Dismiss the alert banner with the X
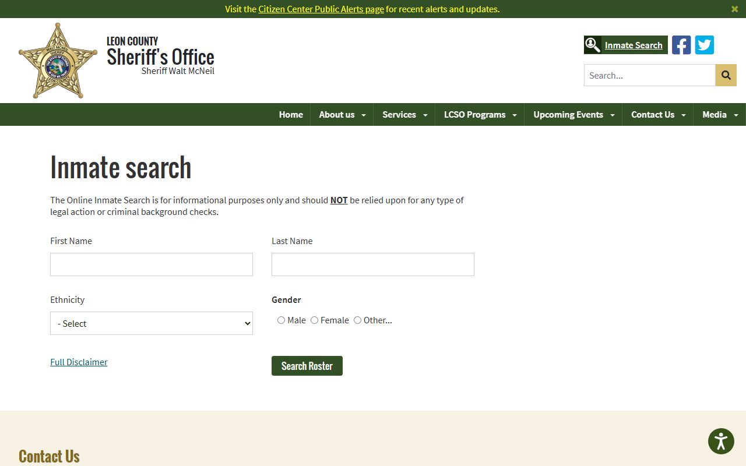 click(735, 9)
